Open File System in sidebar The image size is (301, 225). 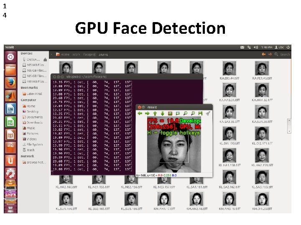[x=33, y=145]
